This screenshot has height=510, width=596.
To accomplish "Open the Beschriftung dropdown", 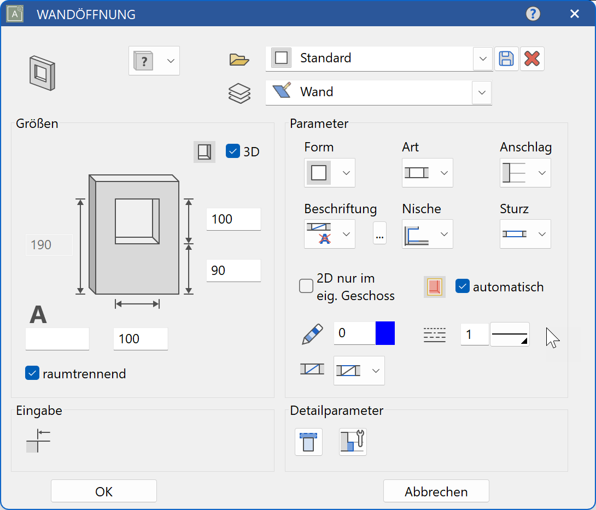I will coord(330,234).
